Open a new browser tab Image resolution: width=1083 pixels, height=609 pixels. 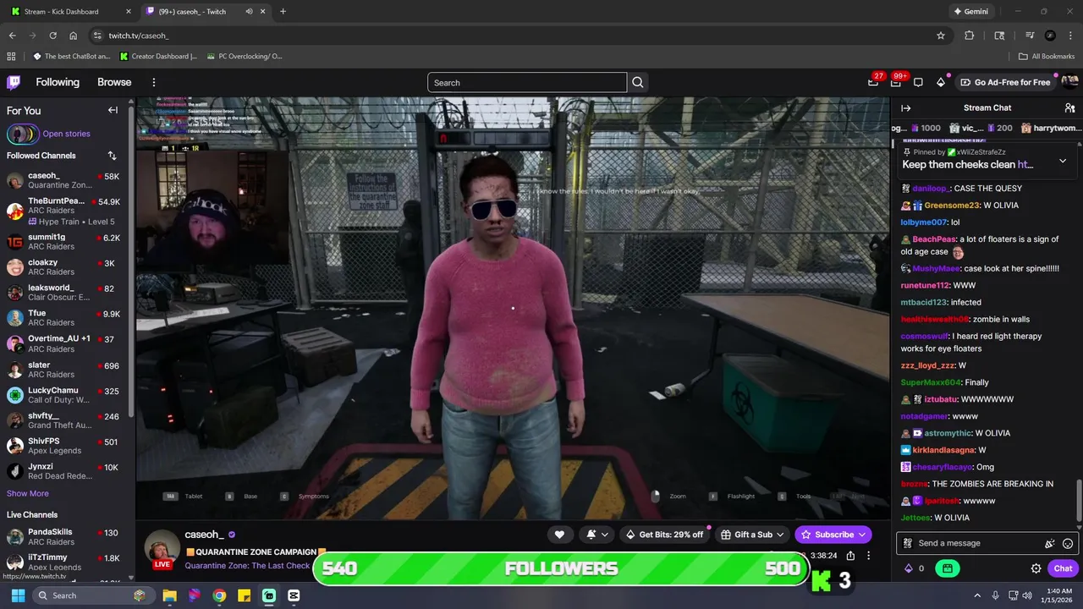coord(283,12)
